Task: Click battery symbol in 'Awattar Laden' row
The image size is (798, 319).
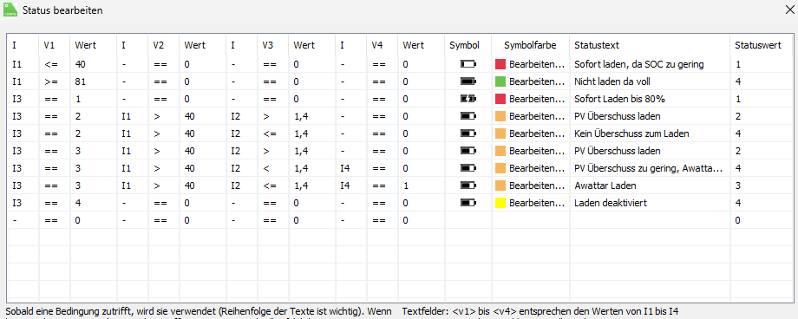Action: coord(468,186)
